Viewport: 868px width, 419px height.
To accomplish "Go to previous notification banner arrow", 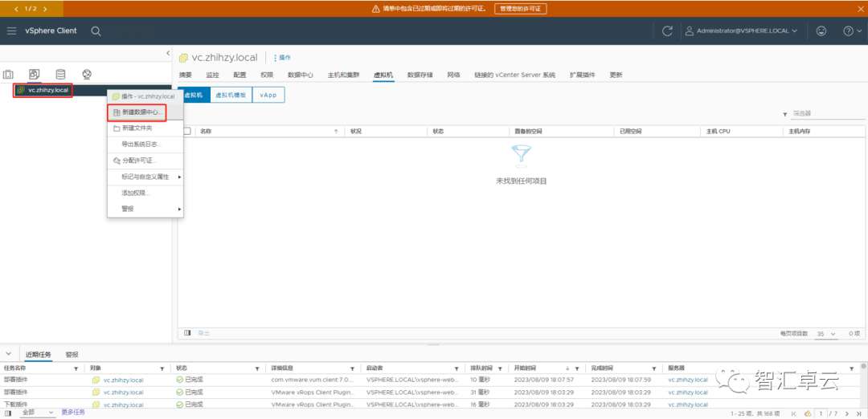I will pos(16,9).
